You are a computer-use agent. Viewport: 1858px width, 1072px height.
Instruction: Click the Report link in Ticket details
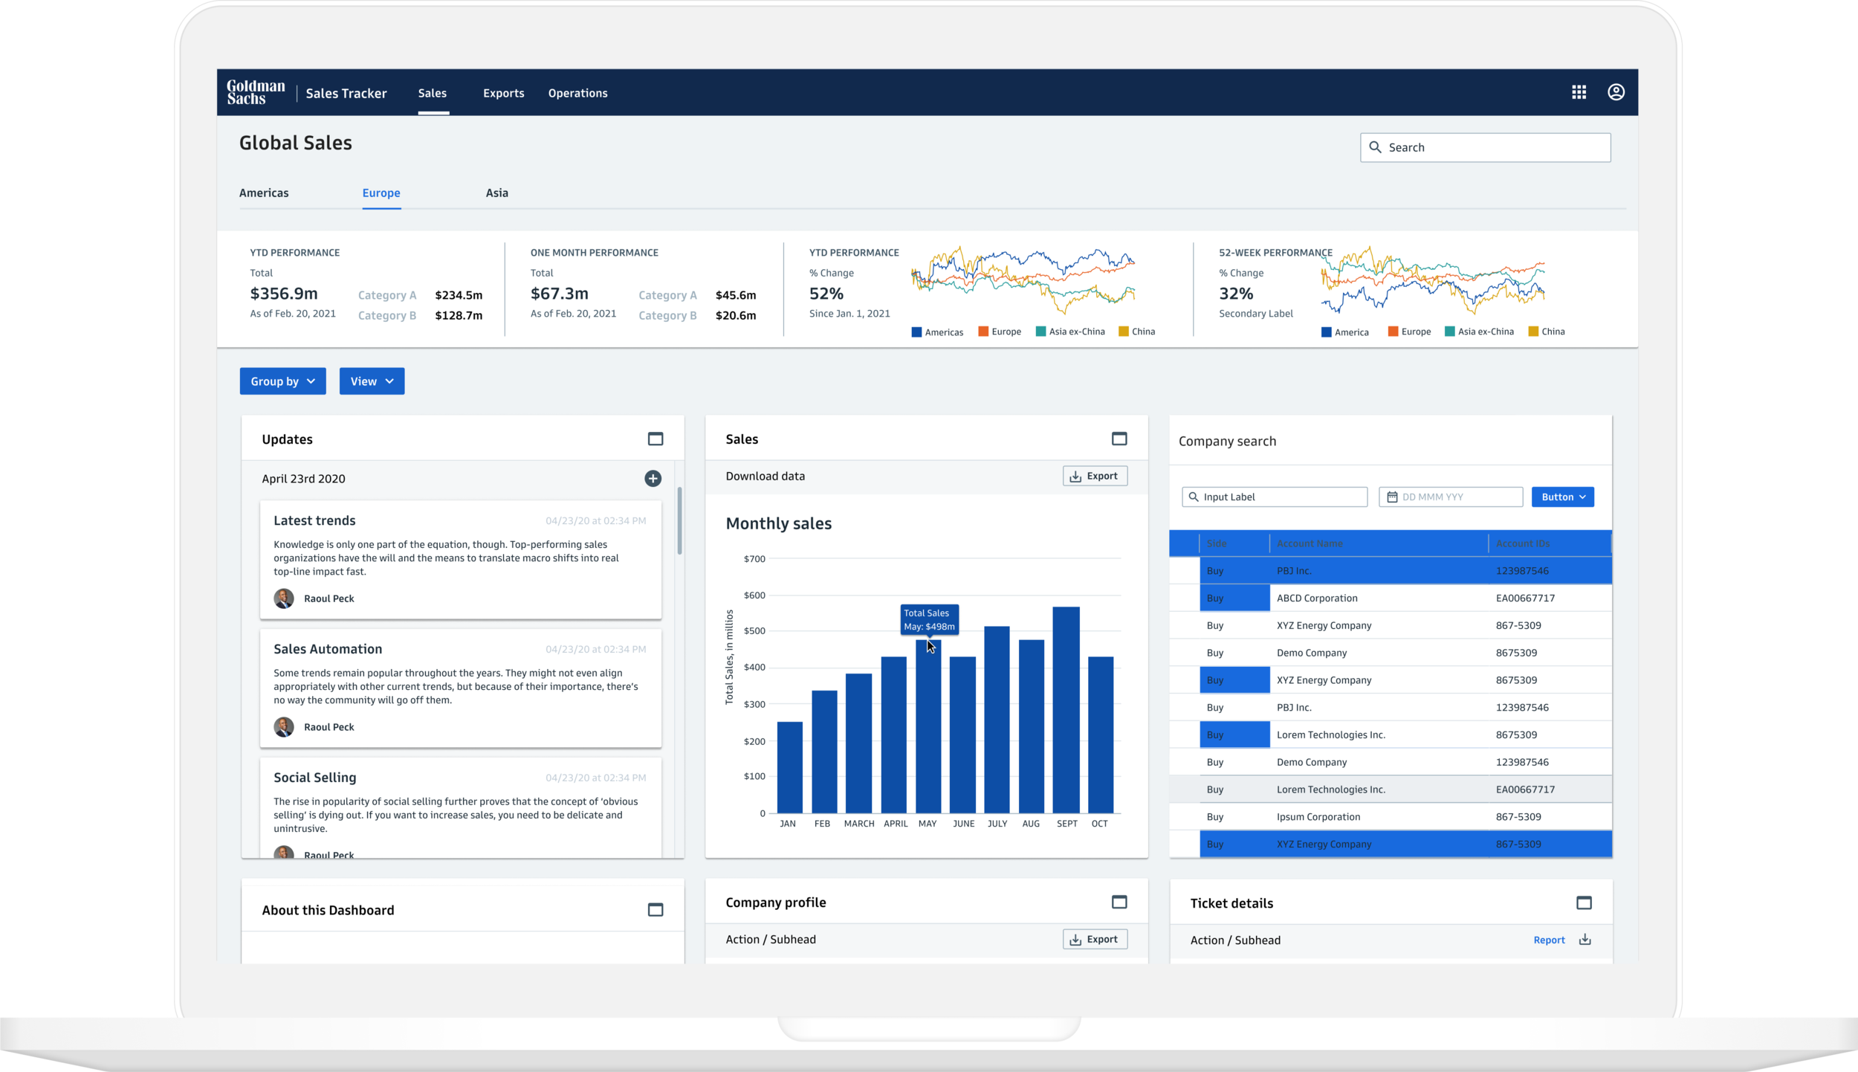[1549, 940]
